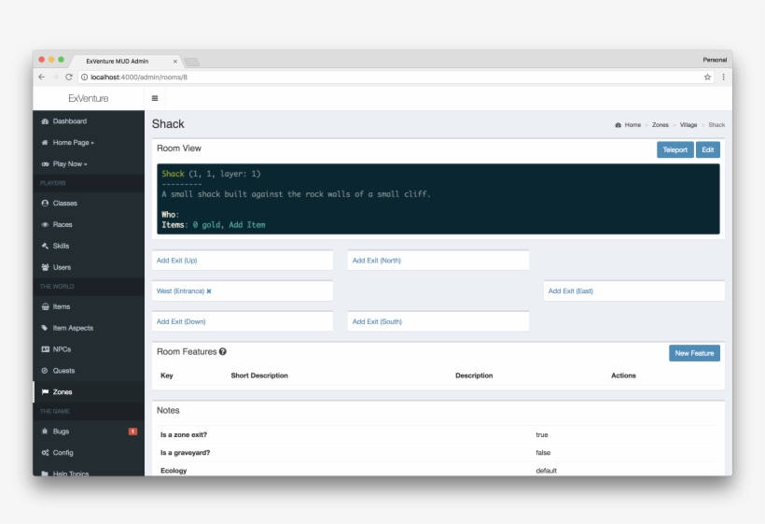Open Config in sidebar
This screenshot has height=524, width=765.
(x=89, y=453)
